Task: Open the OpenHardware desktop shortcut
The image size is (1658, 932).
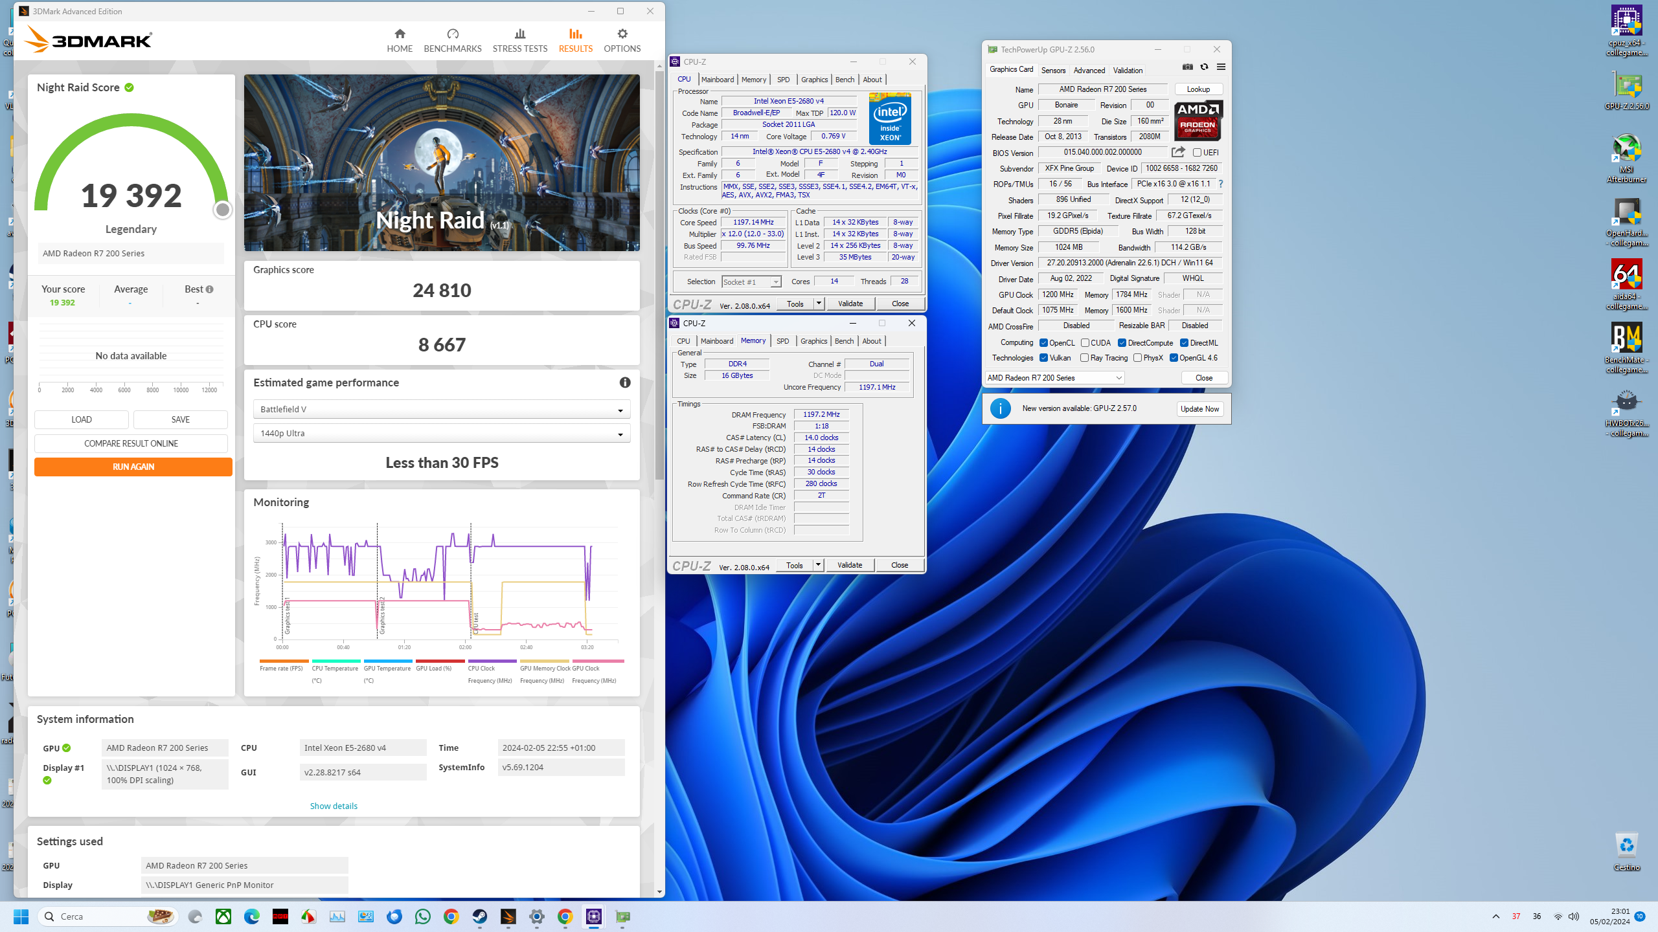Action: [x=1626, y=222]
